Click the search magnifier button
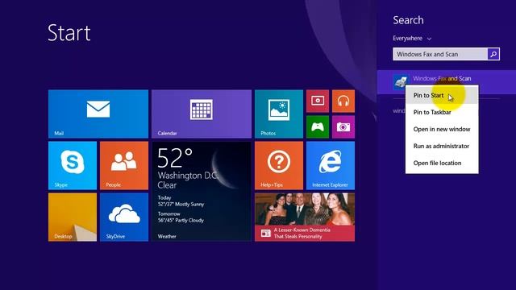 tap(493, 54)
